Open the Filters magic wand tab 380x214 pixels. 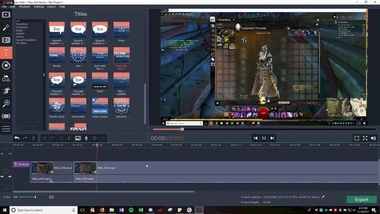pos(6,27)
